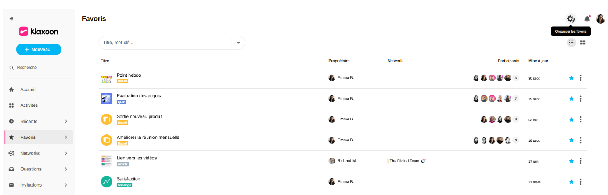This screenshot has width=608, height=195.
Task: Expand the Questions submenu chevron
Action: coord(66,169)
